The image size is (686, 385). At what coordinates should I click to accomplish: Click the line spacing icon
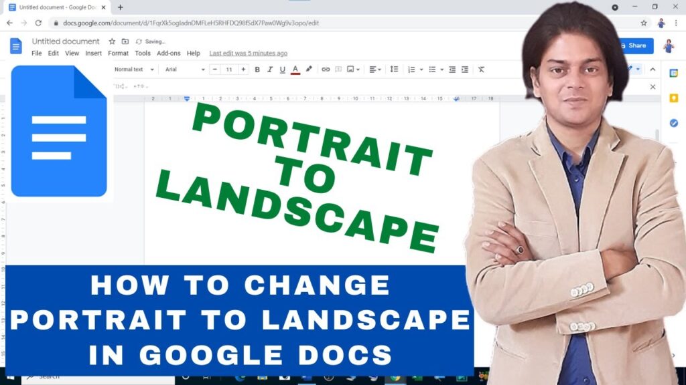[394, 70]
